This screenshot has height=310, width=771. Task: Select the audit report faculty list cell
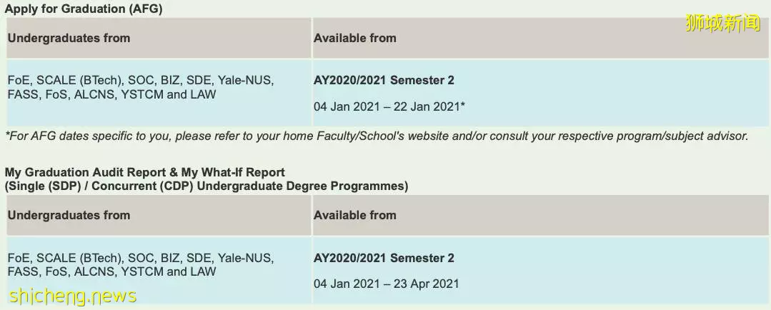[x=159, y=270]
